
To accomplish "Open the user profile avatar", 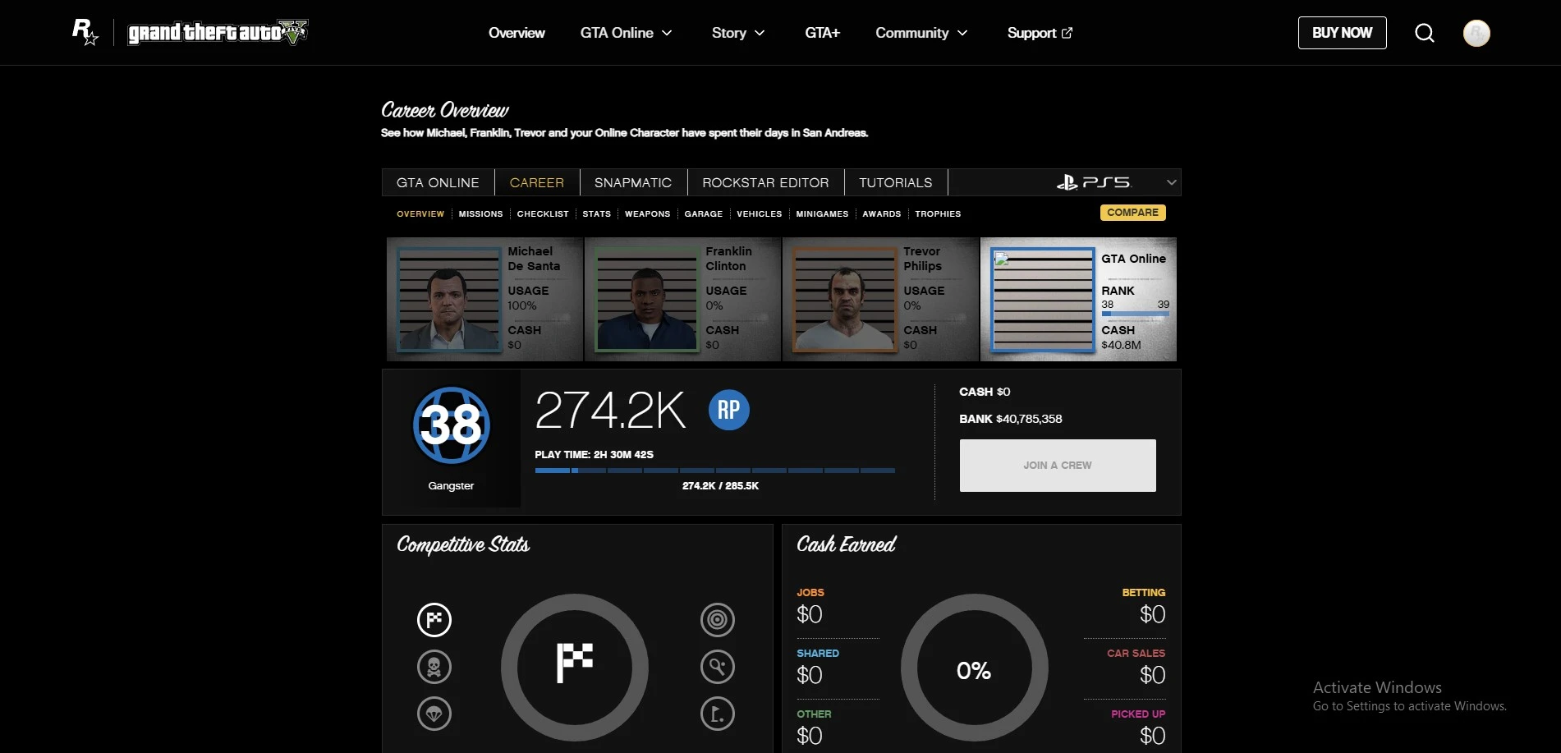I will [1476, 33].
